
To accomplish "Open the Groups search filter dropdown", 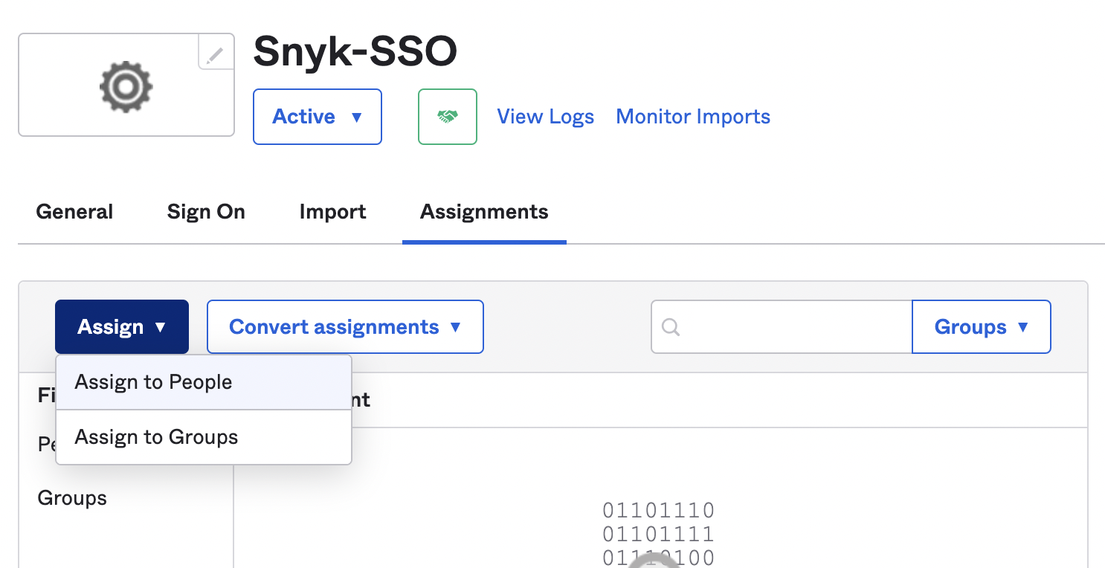I will [x=981, y=326].
